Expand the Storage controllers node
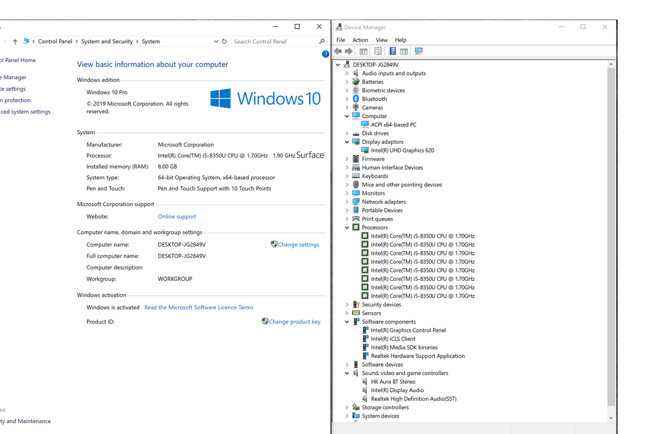 coord(347,407)
